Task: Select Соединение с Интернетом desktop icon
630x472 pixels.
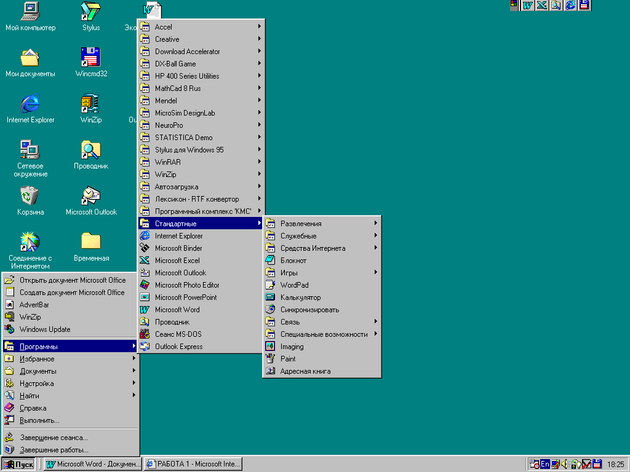Action: [x=30, y=251]
